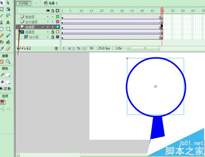Select the Zoom magnifier tool
This screenshot has width=205, height=157.
8,62
